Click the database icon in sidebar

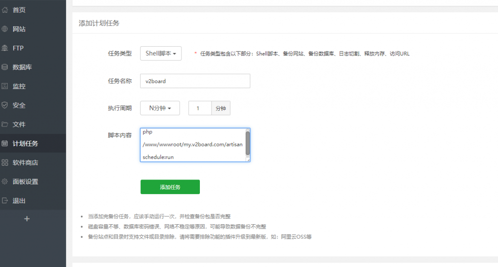(x=5, y=67)
